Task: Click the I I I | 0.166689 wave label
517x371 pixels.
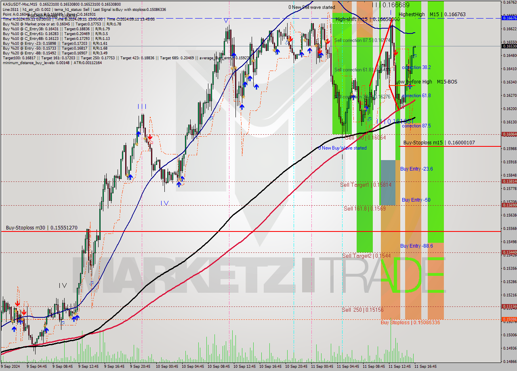Action: (x=391, y=5)
